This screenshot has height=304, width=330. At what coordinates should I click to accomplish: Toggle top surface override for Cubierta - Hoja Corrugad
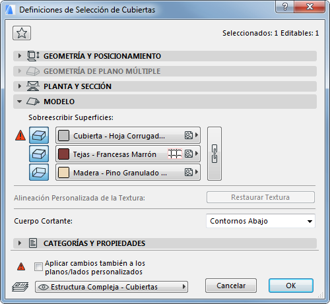(39, 135)
